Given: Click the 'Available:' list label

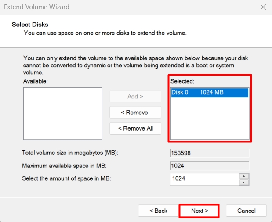Looking at the screenshot, I should pyautogui.click(x=35, y=81).
